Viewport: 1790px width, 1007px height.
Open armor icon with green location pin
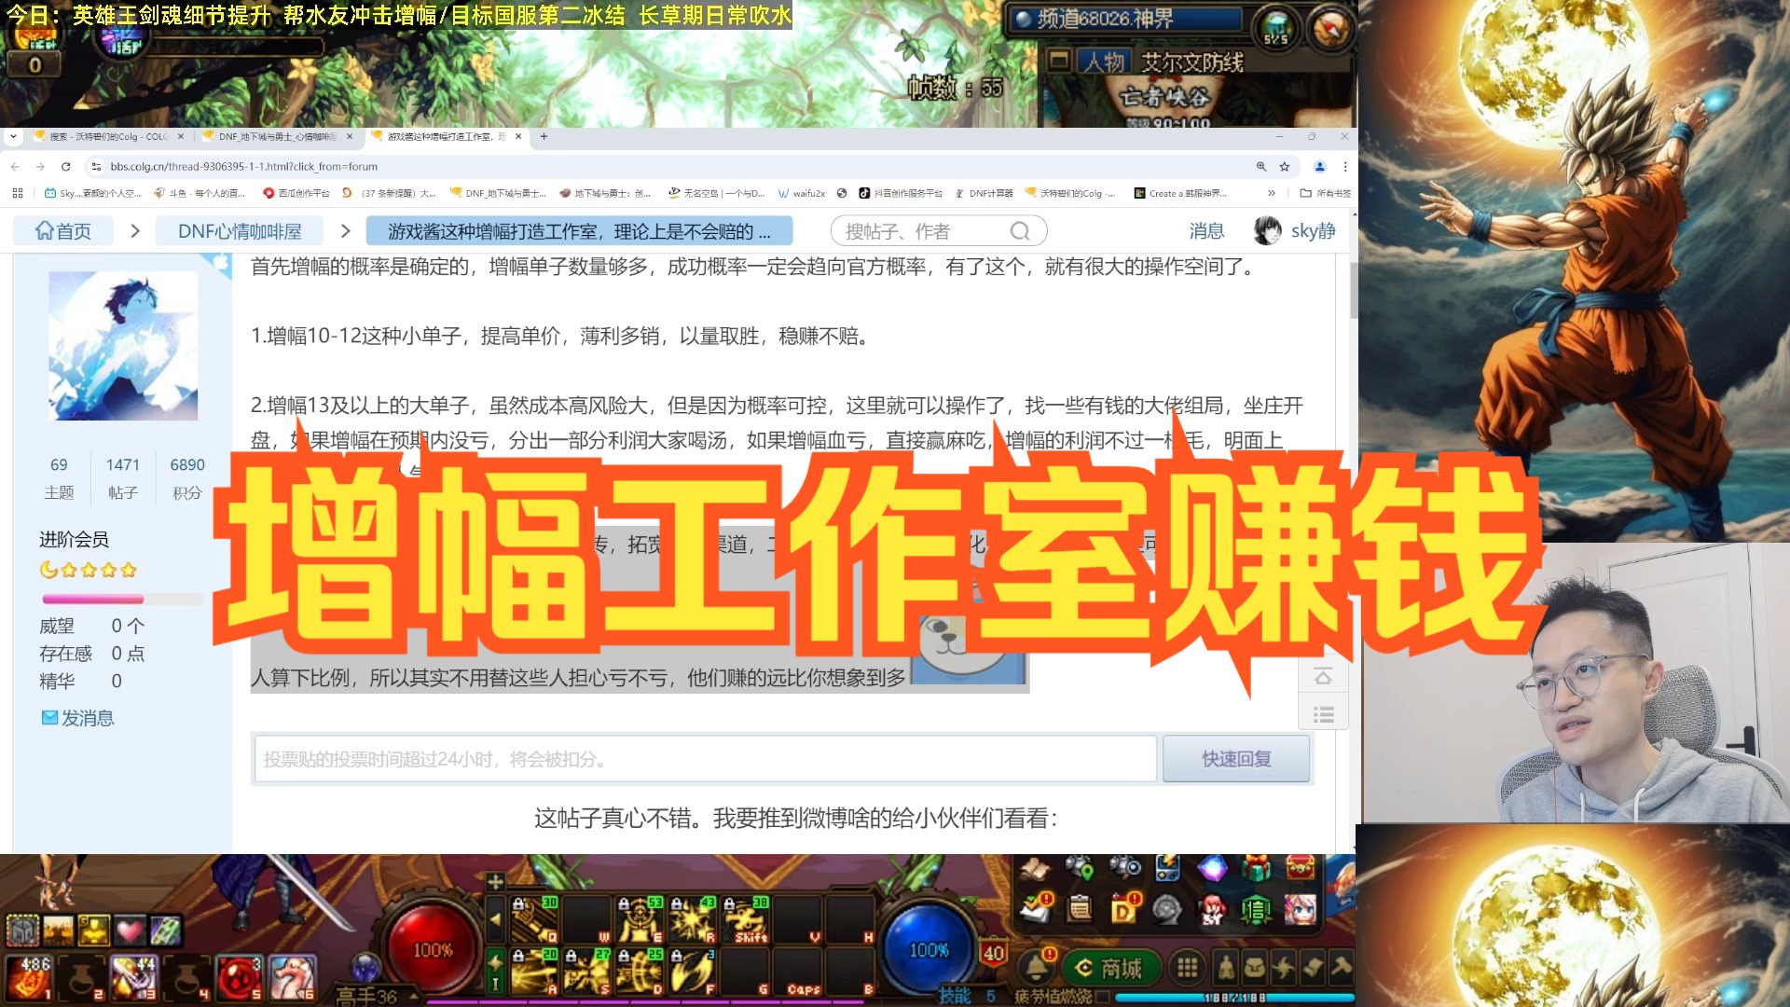click(1080, 869)
